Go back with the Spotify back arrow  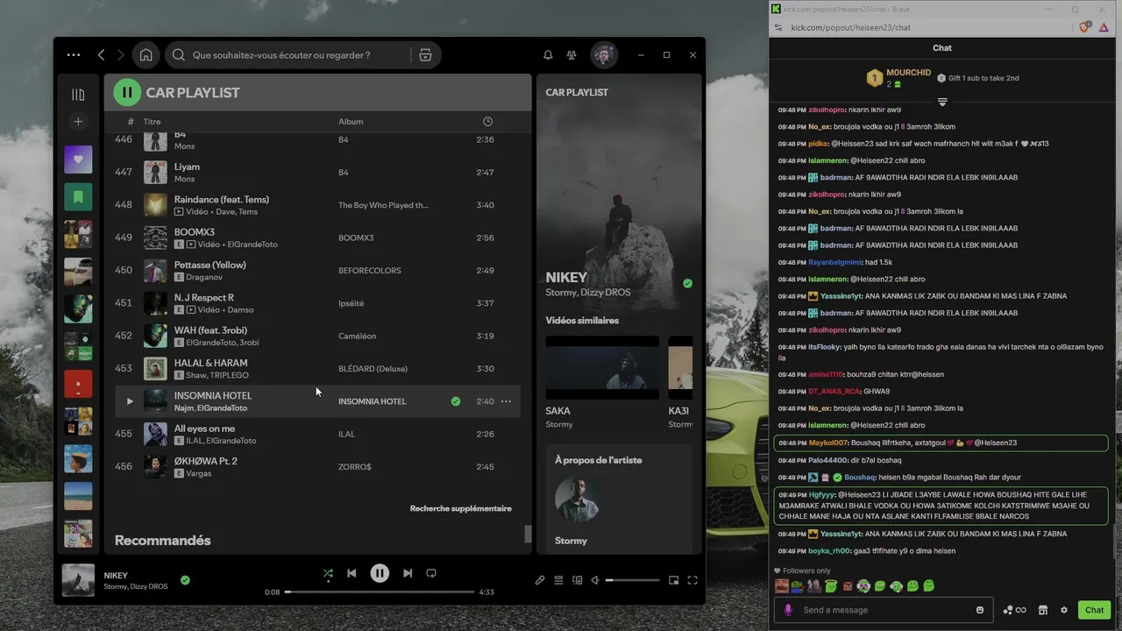101,54
